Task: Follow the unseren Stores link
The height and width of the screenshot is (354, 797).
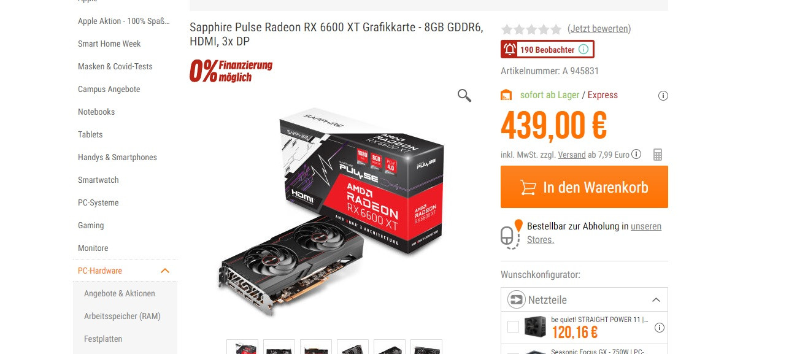Action: coord(594,233)
